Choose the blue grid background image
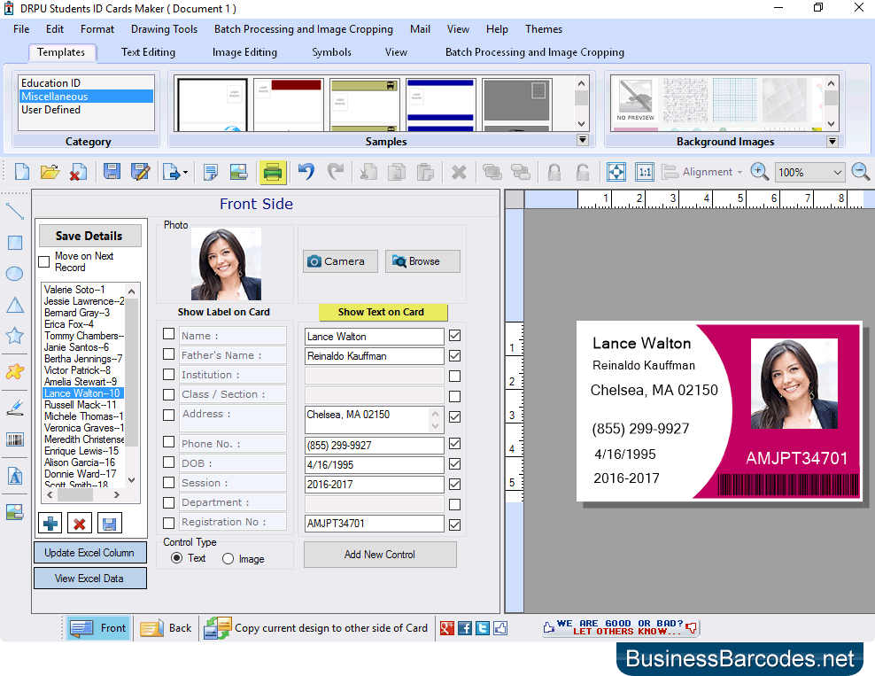The width and height of the screenshot is (875, 676). coord(734,100)
